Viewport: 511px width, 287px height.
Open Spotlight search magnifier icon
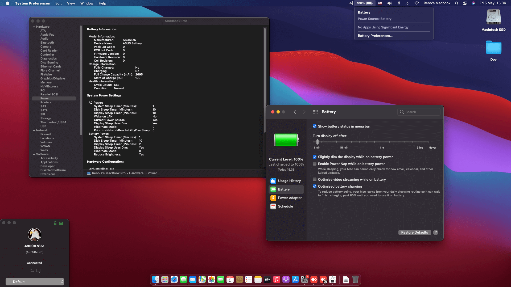pyautogui.click(x=457, y=3)
